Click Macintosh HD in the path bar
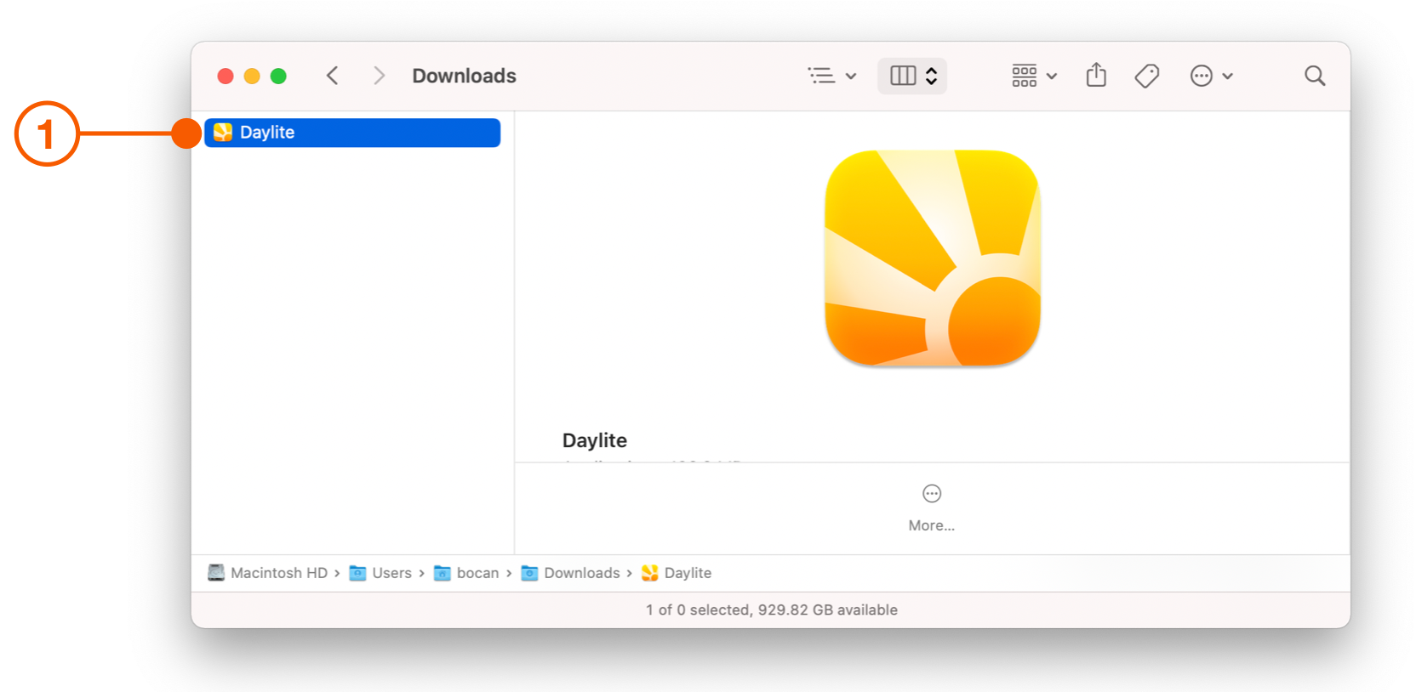This screenshot has height=692, width=1416. coord(268,573)
